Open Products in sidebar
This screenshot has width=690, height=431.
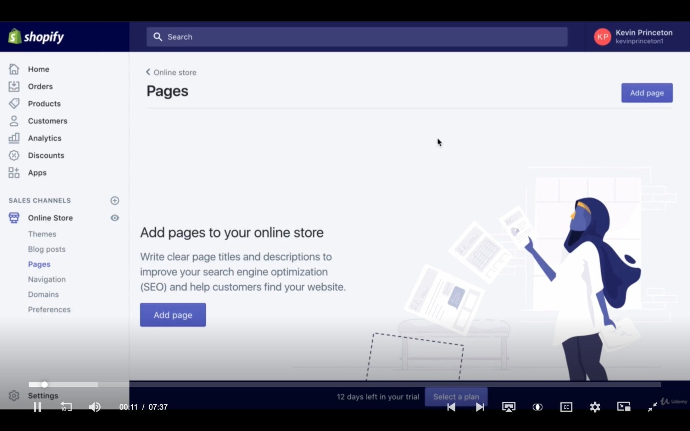pos(44,103)
